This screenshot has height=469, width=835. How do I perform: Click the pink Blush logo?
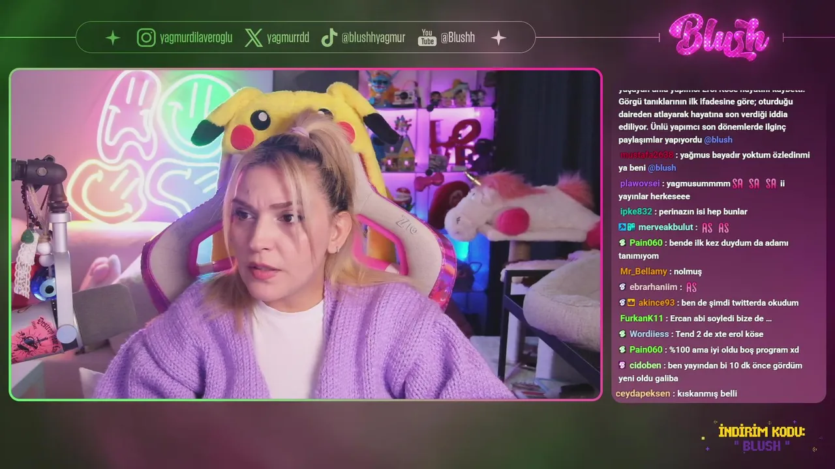click(x=719, y=37)
